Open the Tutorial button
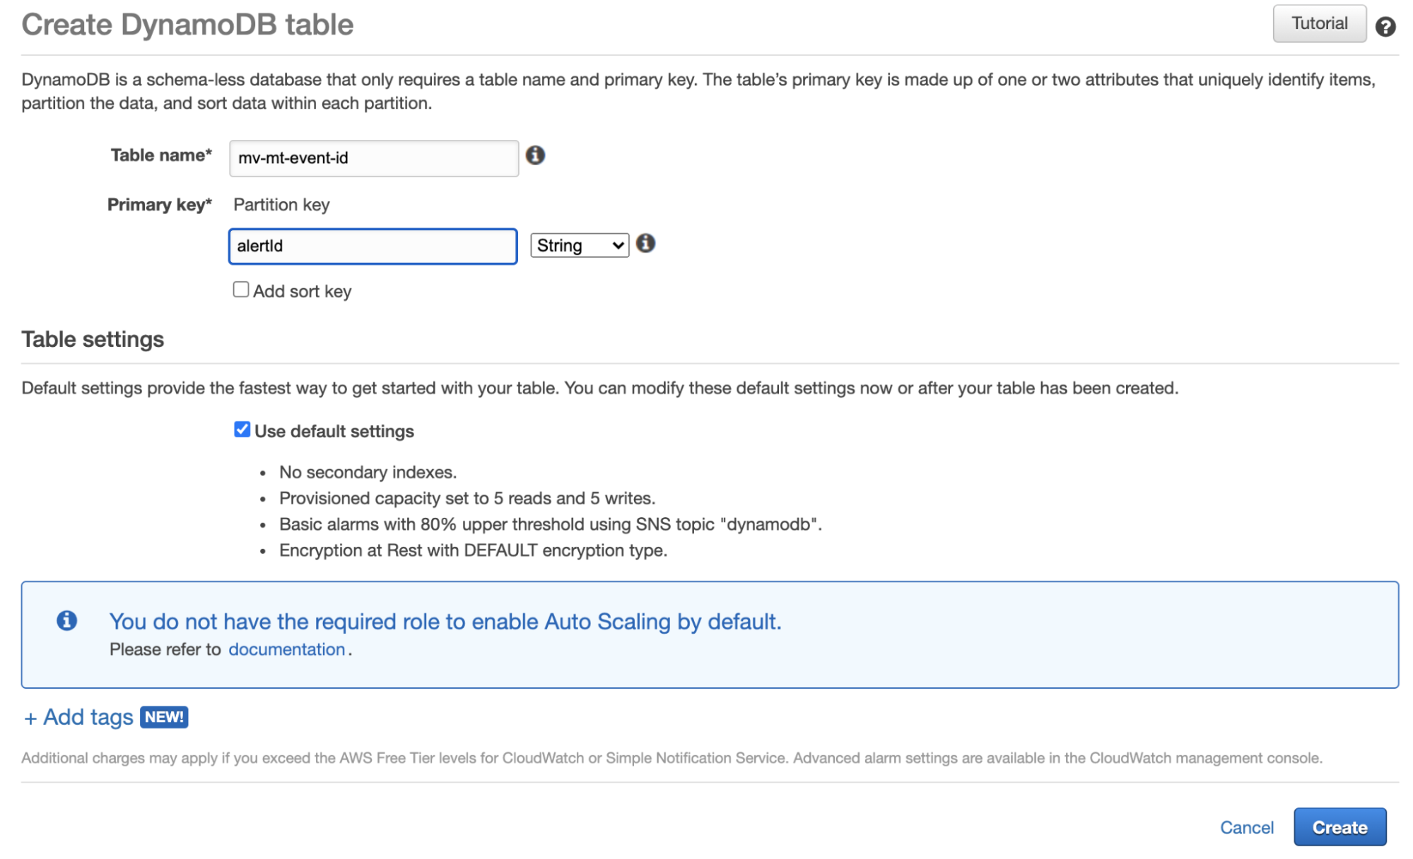Screen dimensions: 1413x859 [1319, 23]
